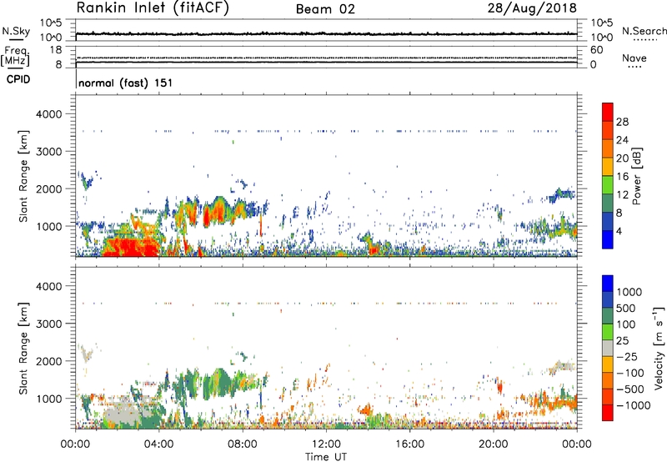Select the "N.Search" legend label

pos(644,31)
